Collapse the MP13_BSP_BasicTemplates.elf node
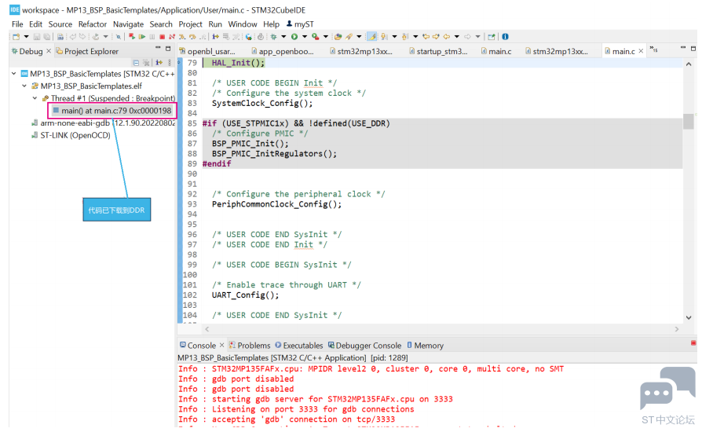702x432 pixels. [24, 86]
